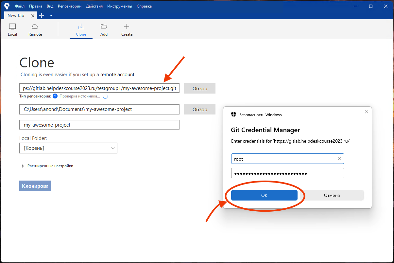Clear username with X icon in field
Viewport: 394px width, 263px height.
pos(339,159)
